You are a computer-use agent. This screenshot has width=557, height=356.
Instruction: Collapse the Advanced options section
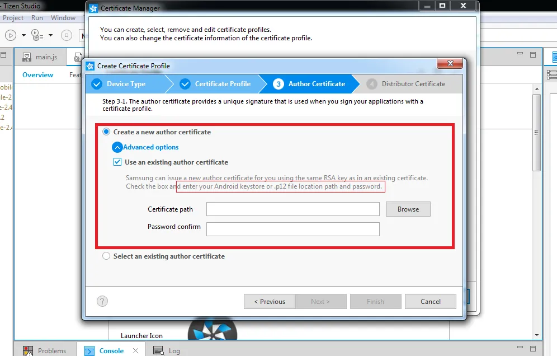117,147
